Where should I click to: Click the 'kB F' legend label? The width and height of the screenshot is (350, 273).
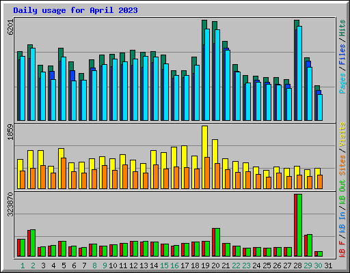tap(342, 249)
